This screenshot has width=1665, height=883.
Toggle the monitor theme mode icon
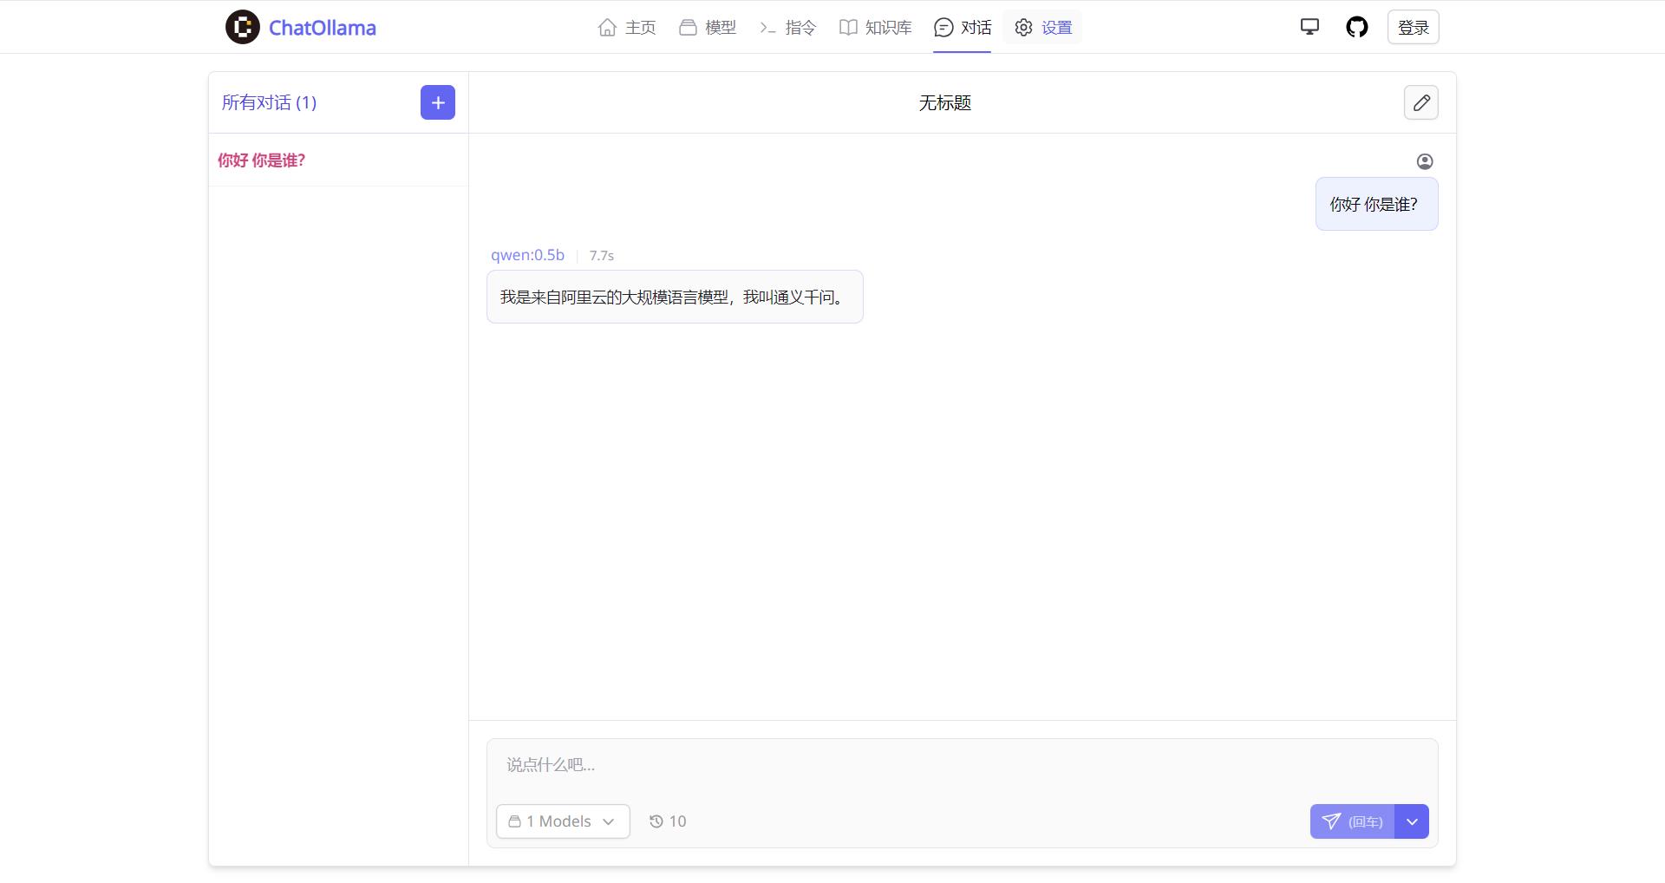[x=1309, y=27]
